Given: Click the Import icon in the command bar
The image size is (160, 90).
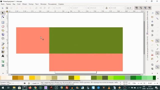Looking at the screenshot, I should click(152, 31).
